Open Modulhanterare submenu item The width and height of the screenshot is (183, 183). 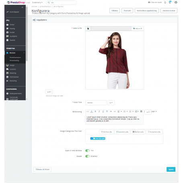(x=15, y=58)
